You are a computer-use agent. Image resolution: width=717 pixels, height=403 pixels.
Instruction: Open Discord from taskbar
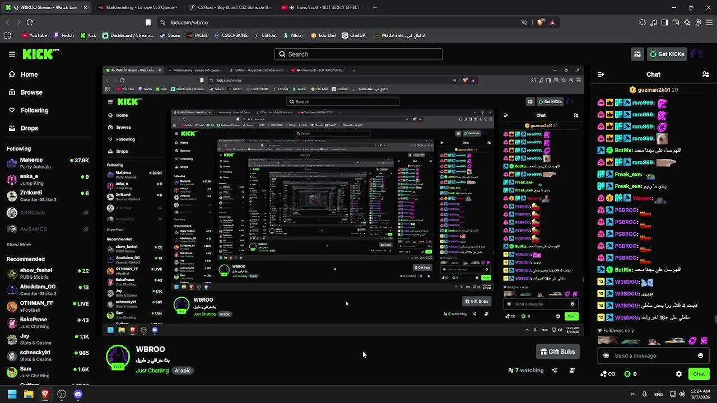pyautogui.click(x=78, y=394)
